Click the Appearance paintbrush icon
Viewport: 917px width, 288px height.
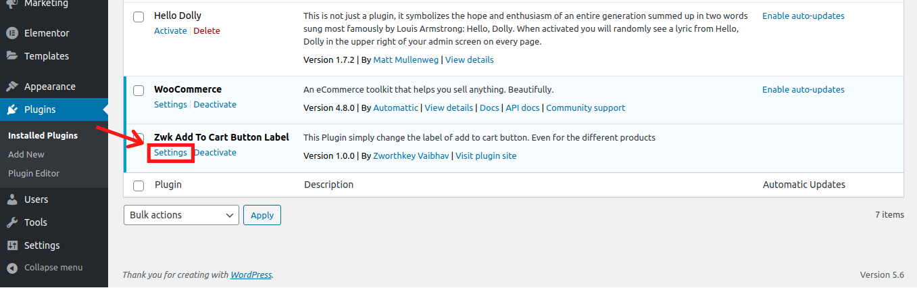pyautogui.click(x=11, y=87)
